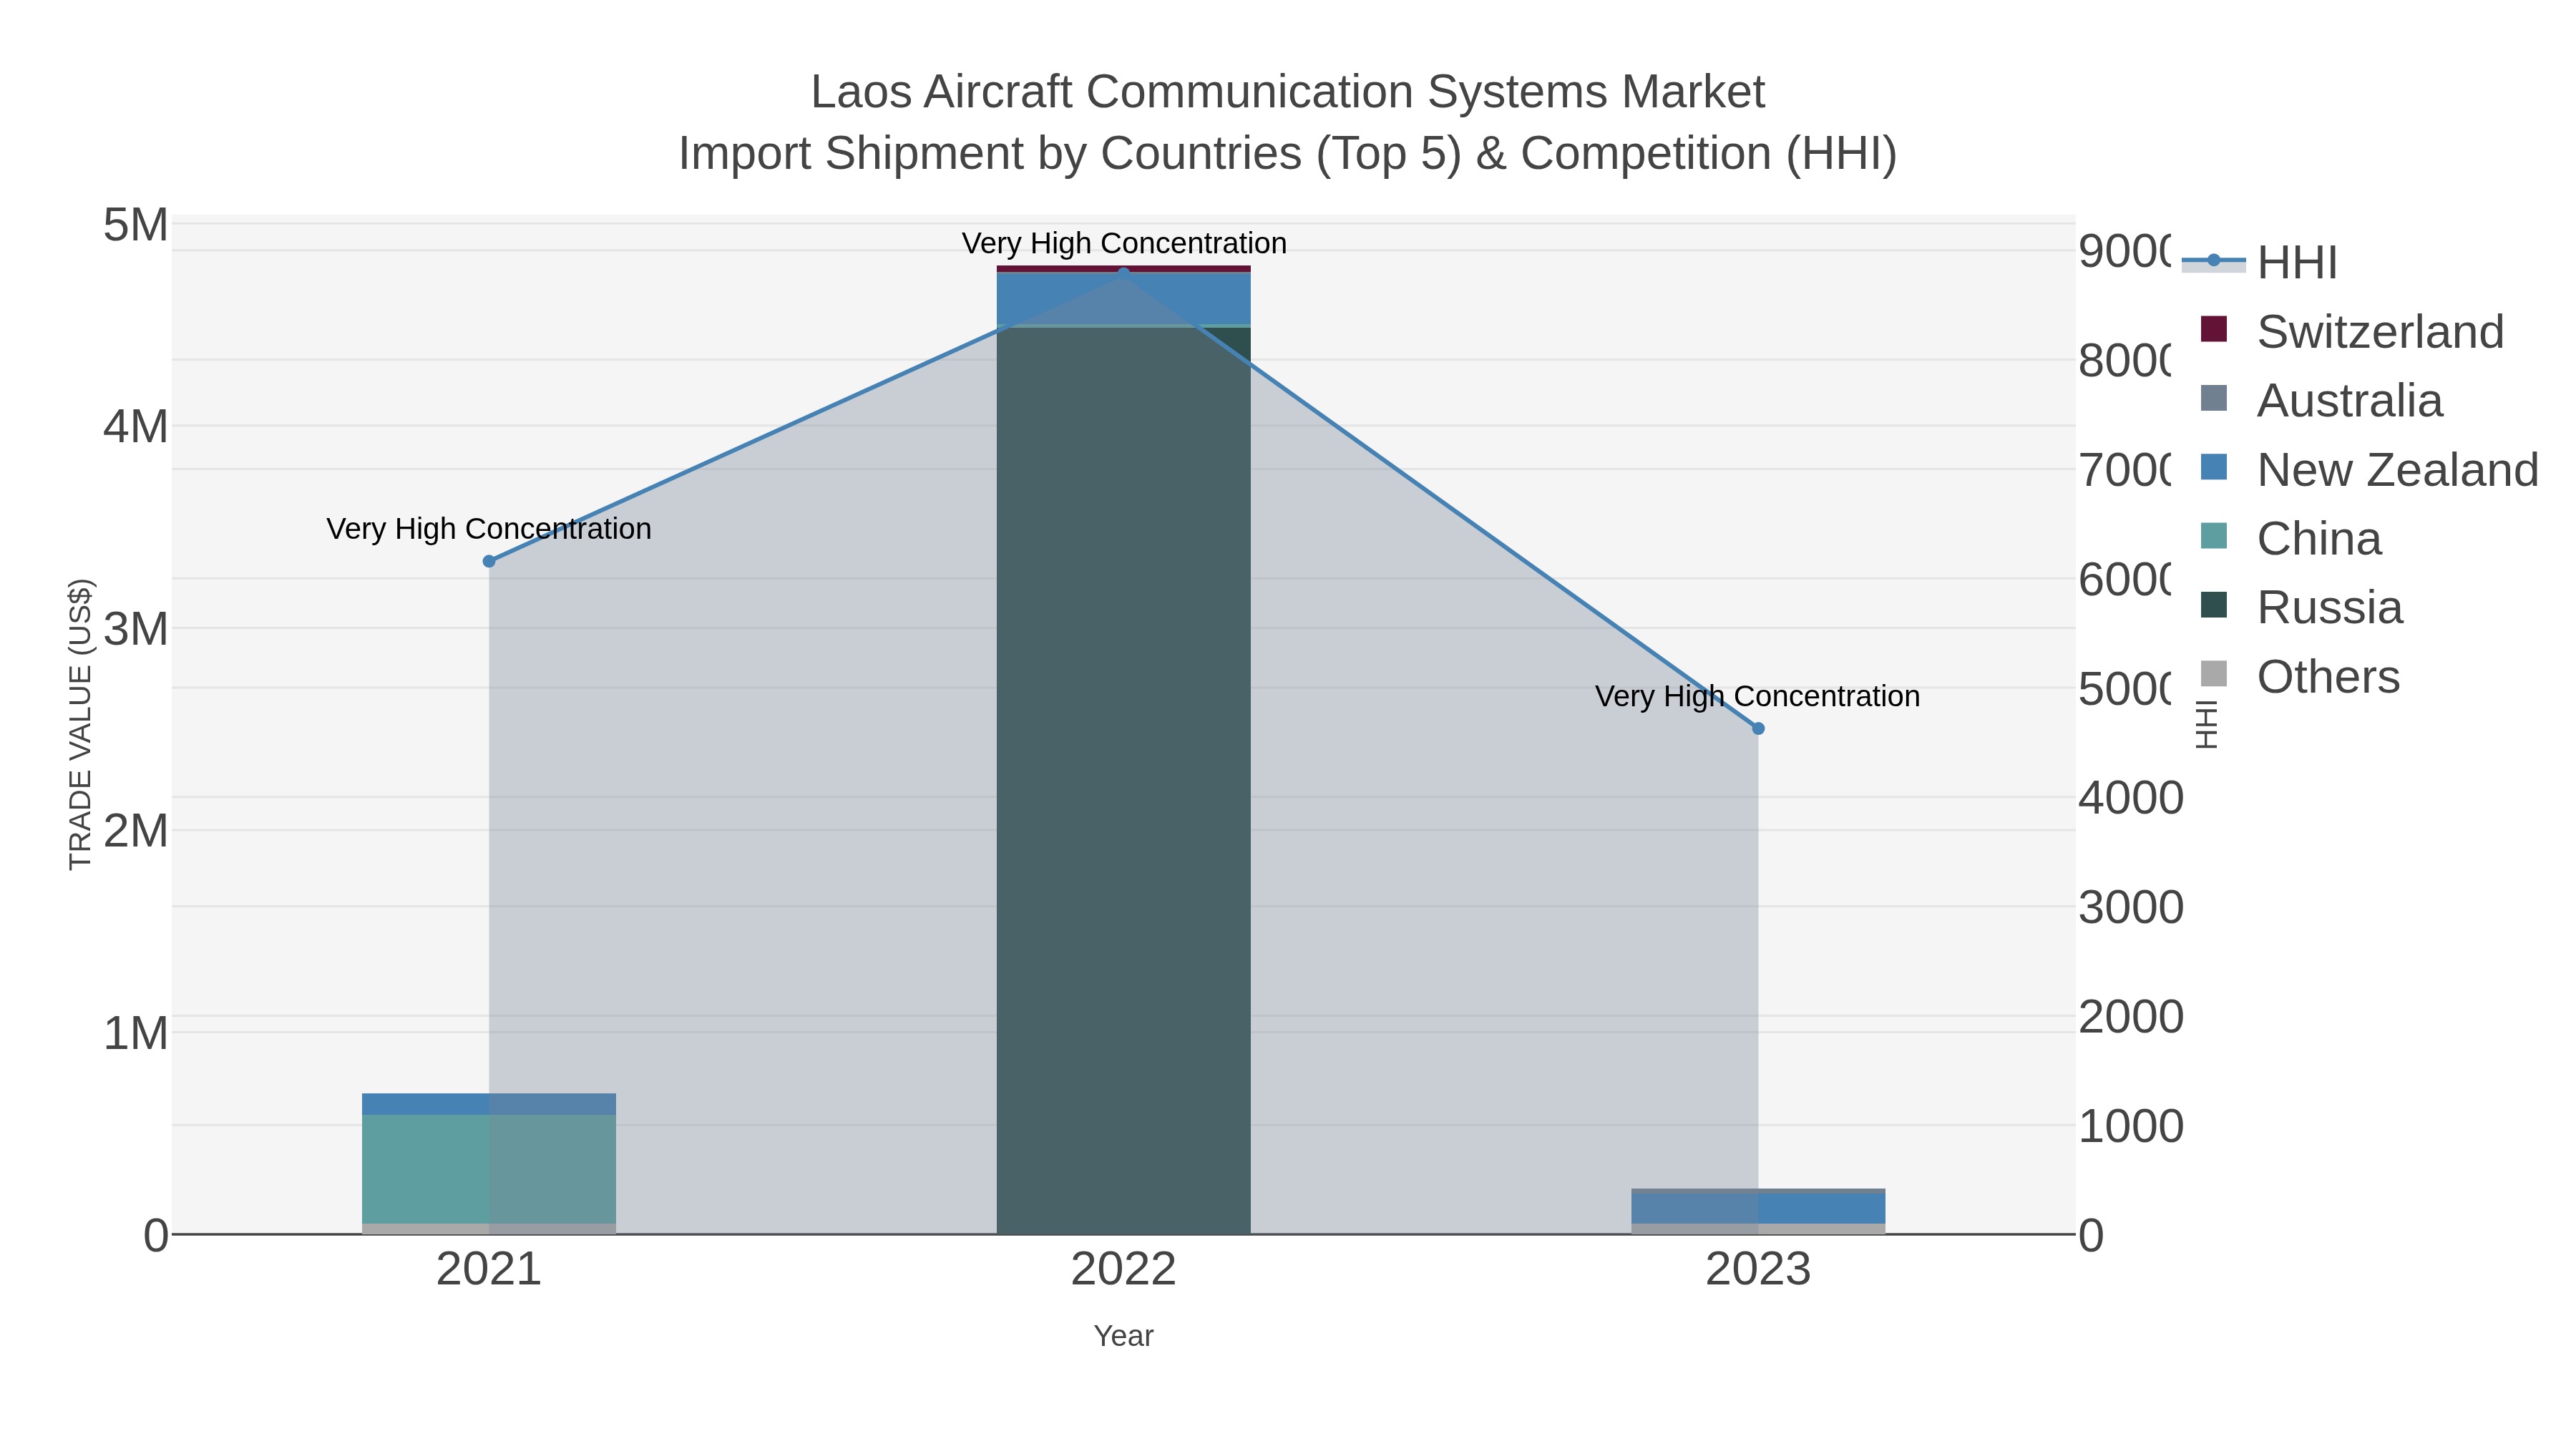
Task: Toggle the Russia legend entry
Action: pyautogui.click(x=2302, y=607)
